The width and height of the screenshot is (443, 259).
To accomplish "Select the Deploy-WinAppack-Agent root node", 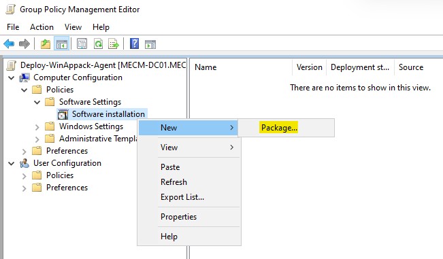I will (103, 65).
